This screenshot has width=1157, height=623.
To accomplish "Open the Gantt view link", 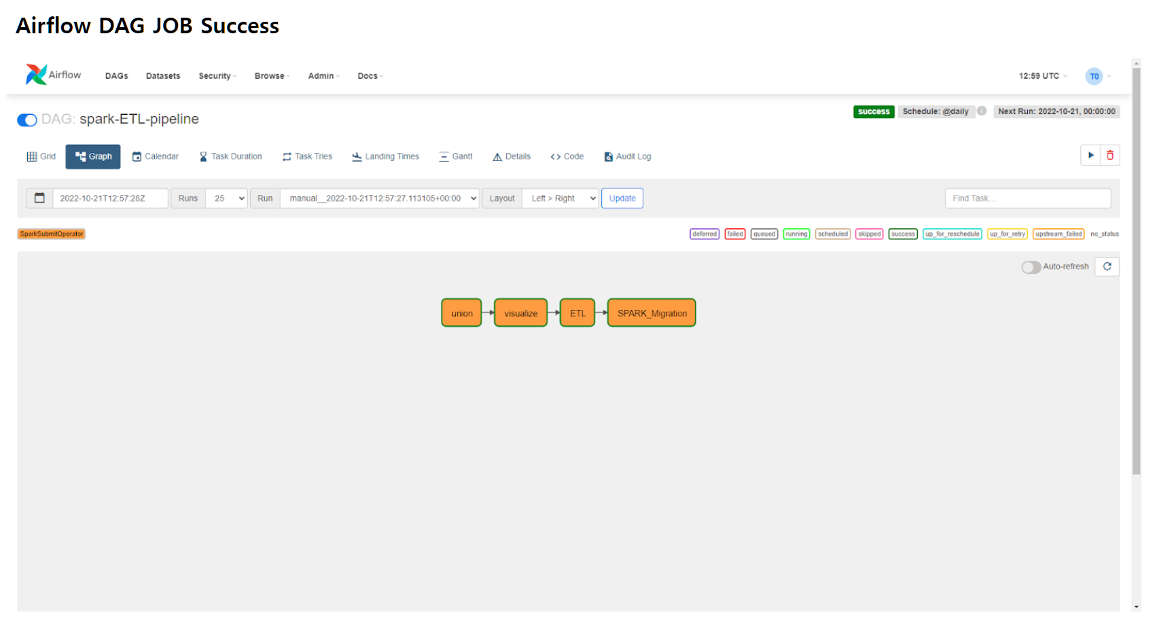I will (x=455, y=156).
